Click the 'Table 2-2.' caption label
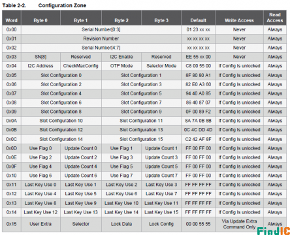The image size is (290, 235). pyautogui.click(x=14, y=5)
